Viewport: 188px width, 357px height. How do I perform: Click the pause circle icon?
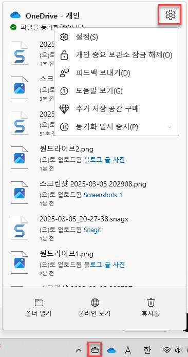click(x=64, y=127)
